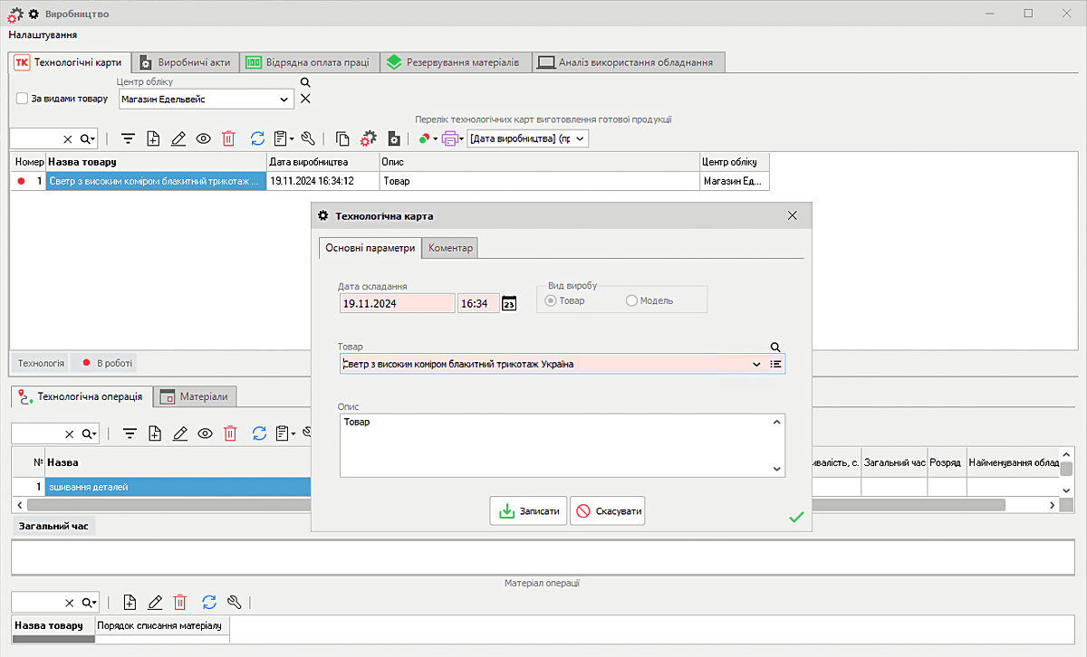This screenshot has height=657, width=1087.
Task: Click the blue refresh icon in the top toolbar
Action: [257, 138]
